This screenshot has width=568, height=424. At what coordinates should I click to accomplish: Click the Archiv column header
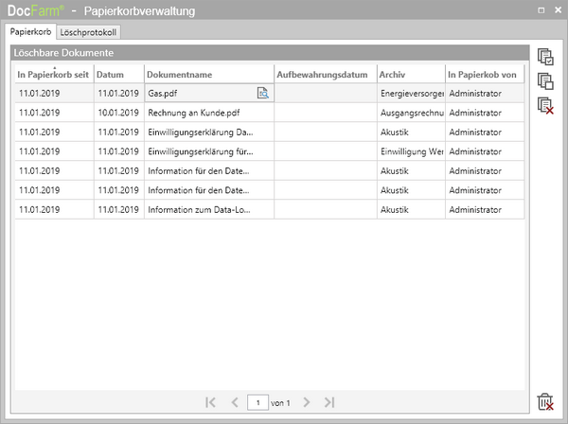[x=409, y=74]
